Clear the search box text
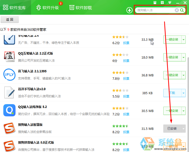 click(x=177, y=10)
